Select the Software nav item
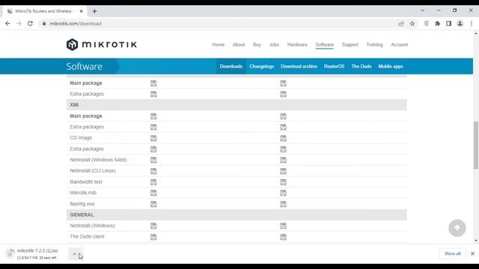 [324, 45]
